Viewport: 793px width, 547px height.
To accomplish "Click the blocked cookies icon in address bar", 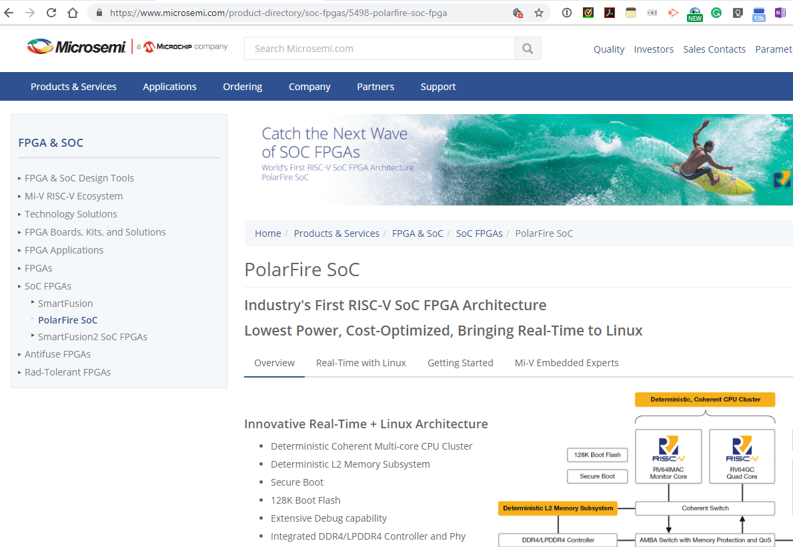I will click(518, 13).
